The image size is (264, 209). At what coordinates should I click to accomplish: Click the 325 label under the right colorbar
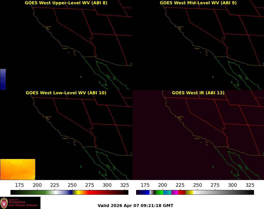tap(250, 185)
